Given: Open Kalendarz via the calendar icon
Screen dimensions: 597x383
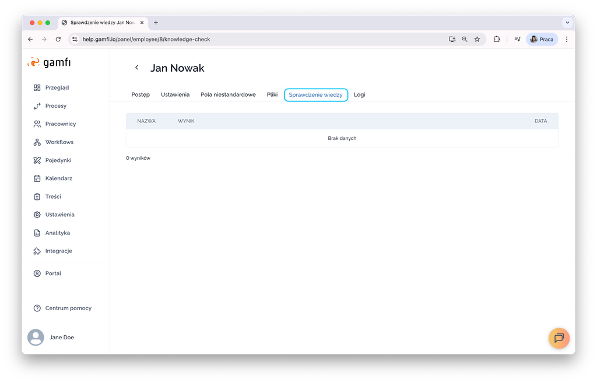Looking at the screenshot, I should (37, 178).
